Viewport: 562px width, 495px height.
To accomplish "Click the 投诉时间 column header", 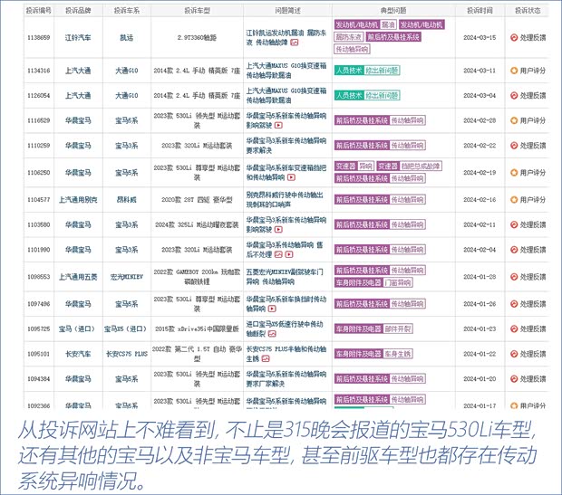I will point(480,11).
